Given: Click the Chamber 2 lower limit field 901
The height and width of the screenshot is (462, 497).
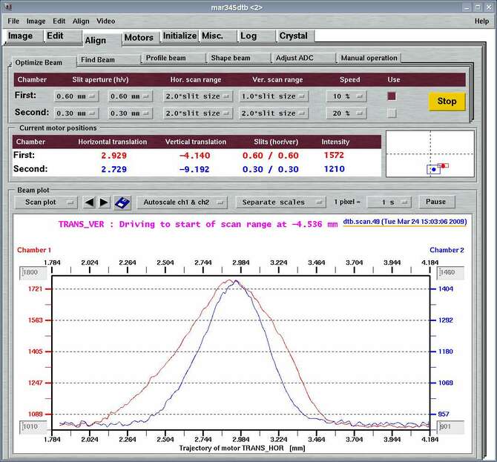Looking at the screenshot, I should (450, 426).
